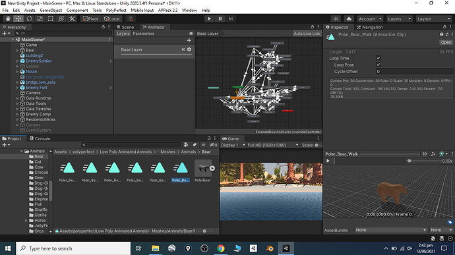Select the Hand tool in toolbar
This screenshot has width=455, height=255.
(7, 18)
